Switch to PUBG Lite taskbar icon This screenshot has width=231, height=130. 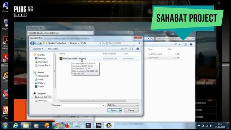[x=99, y=126]
